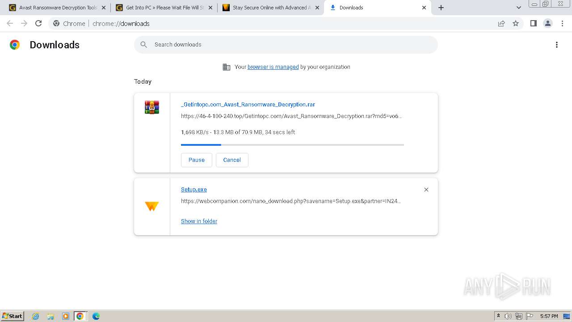Reload the downloads page
This screenshot has width=572, height=322.
(x=38, y=23)
